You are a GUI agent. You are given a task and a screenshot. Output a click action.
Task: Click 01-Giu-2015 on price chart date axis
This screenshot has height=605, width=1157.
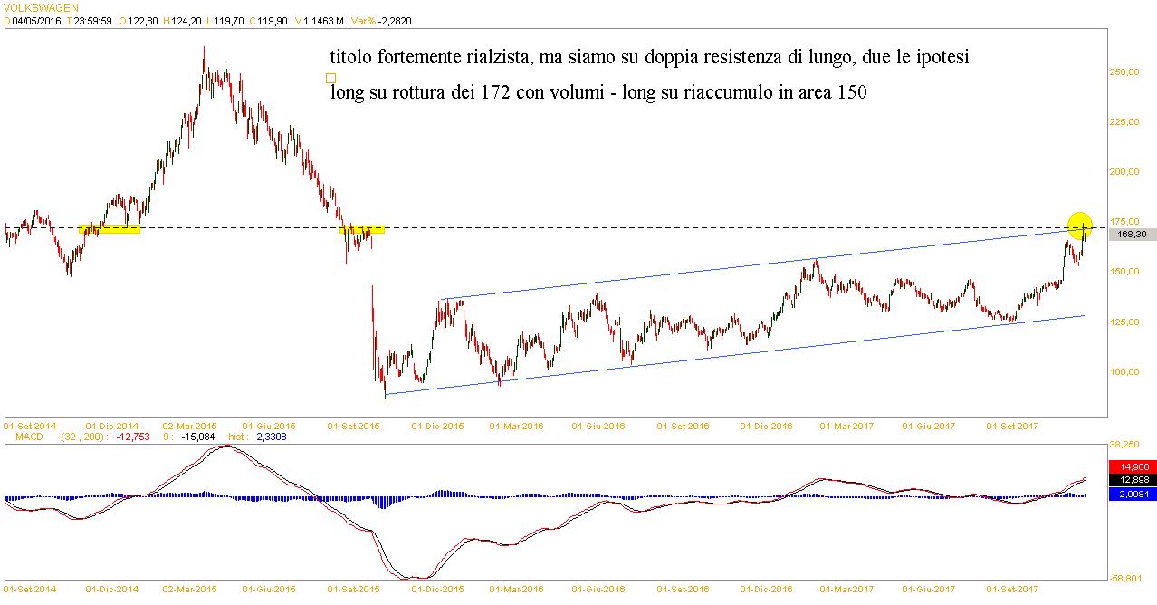click(270, 425)
